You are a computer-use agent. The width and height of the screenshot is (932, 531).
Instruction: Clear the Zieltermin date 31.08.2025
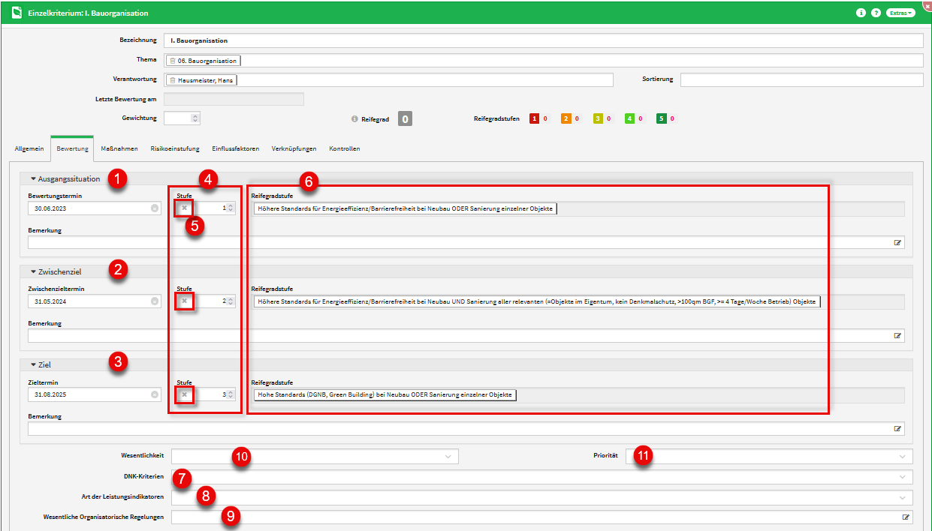click(x=155, y=394)
